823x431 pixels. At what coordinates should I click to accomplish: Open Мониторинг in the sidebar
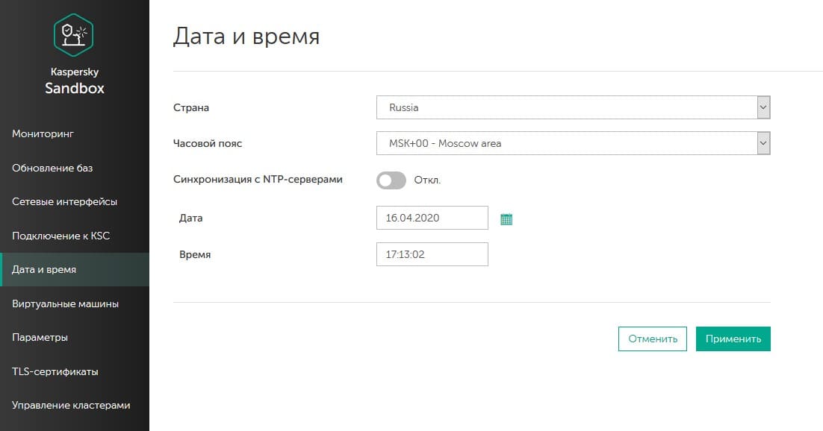43,133
